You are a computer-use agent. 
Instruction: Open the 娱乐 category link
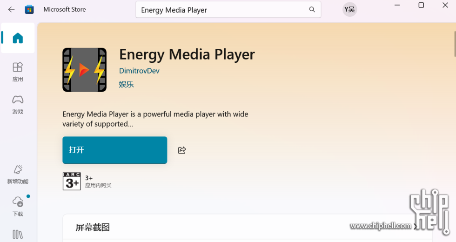[x=126, y=84]
